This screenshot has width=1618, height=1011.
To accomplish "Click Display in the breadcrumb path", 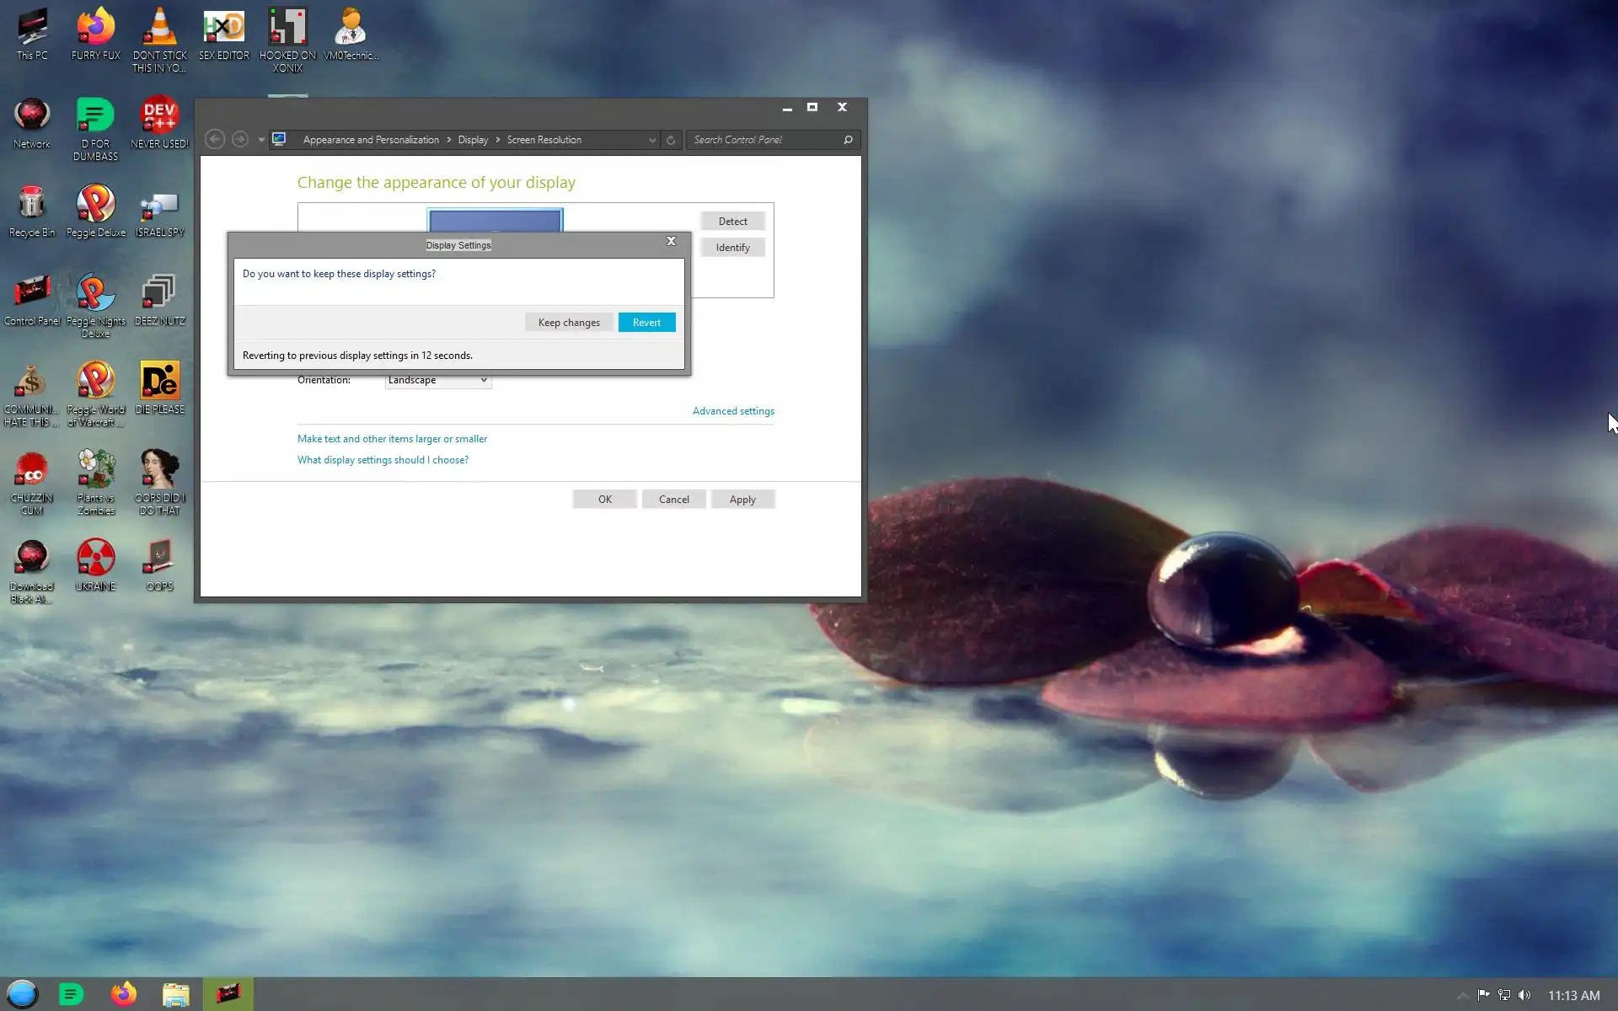I will [473, 140].
